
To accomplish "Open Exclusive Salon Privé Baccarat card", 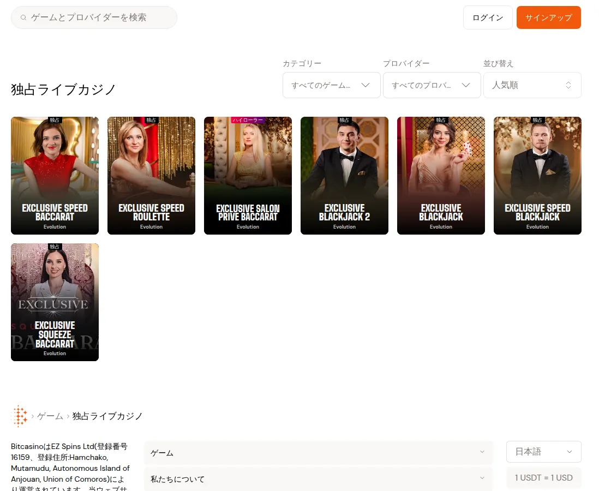I will click(x=248, y=175).
